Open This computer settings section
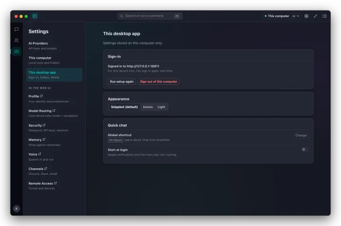 coord(54,60)
